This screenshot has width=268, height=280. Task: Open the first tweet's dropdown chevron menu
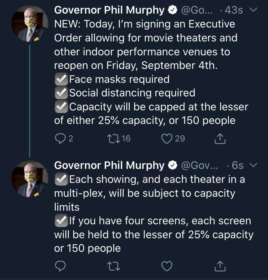tap(253, 10)
